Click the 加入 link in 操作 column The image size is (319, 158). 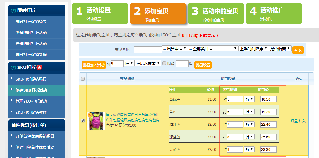tap(302, 121)
